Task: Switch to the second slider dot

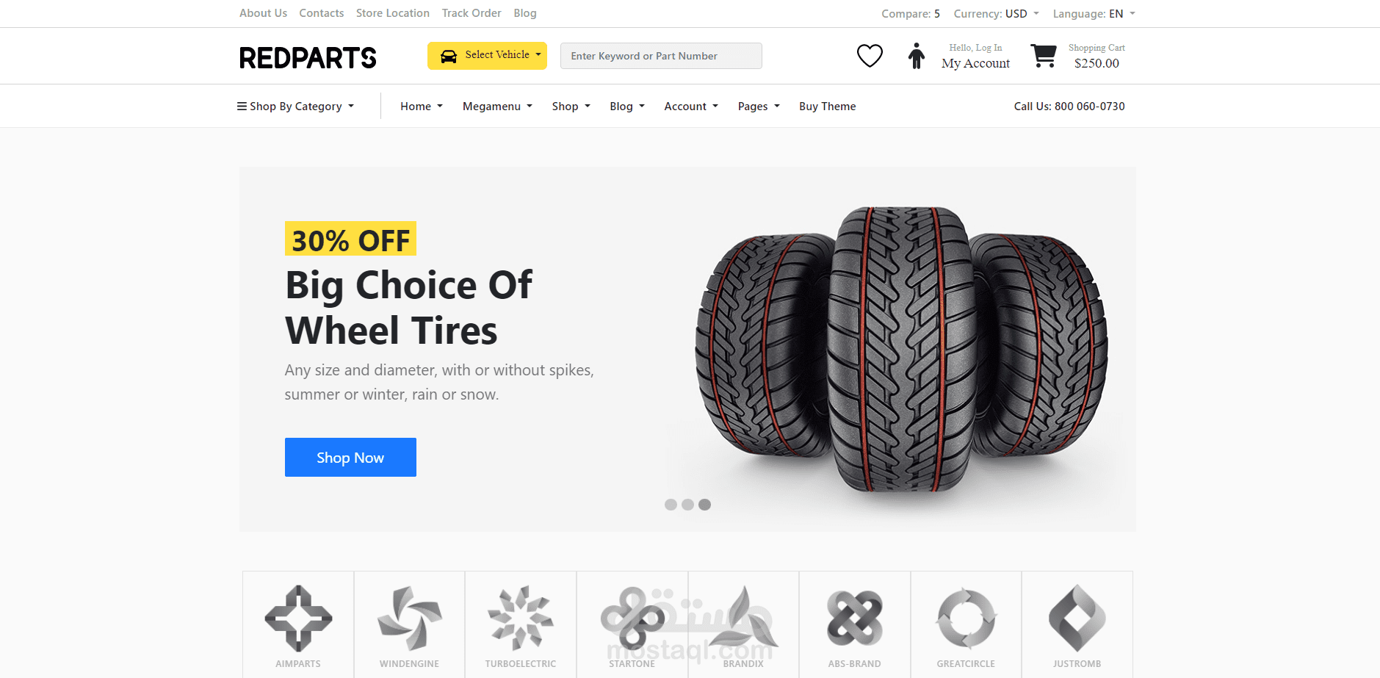Action: (687, 505)
